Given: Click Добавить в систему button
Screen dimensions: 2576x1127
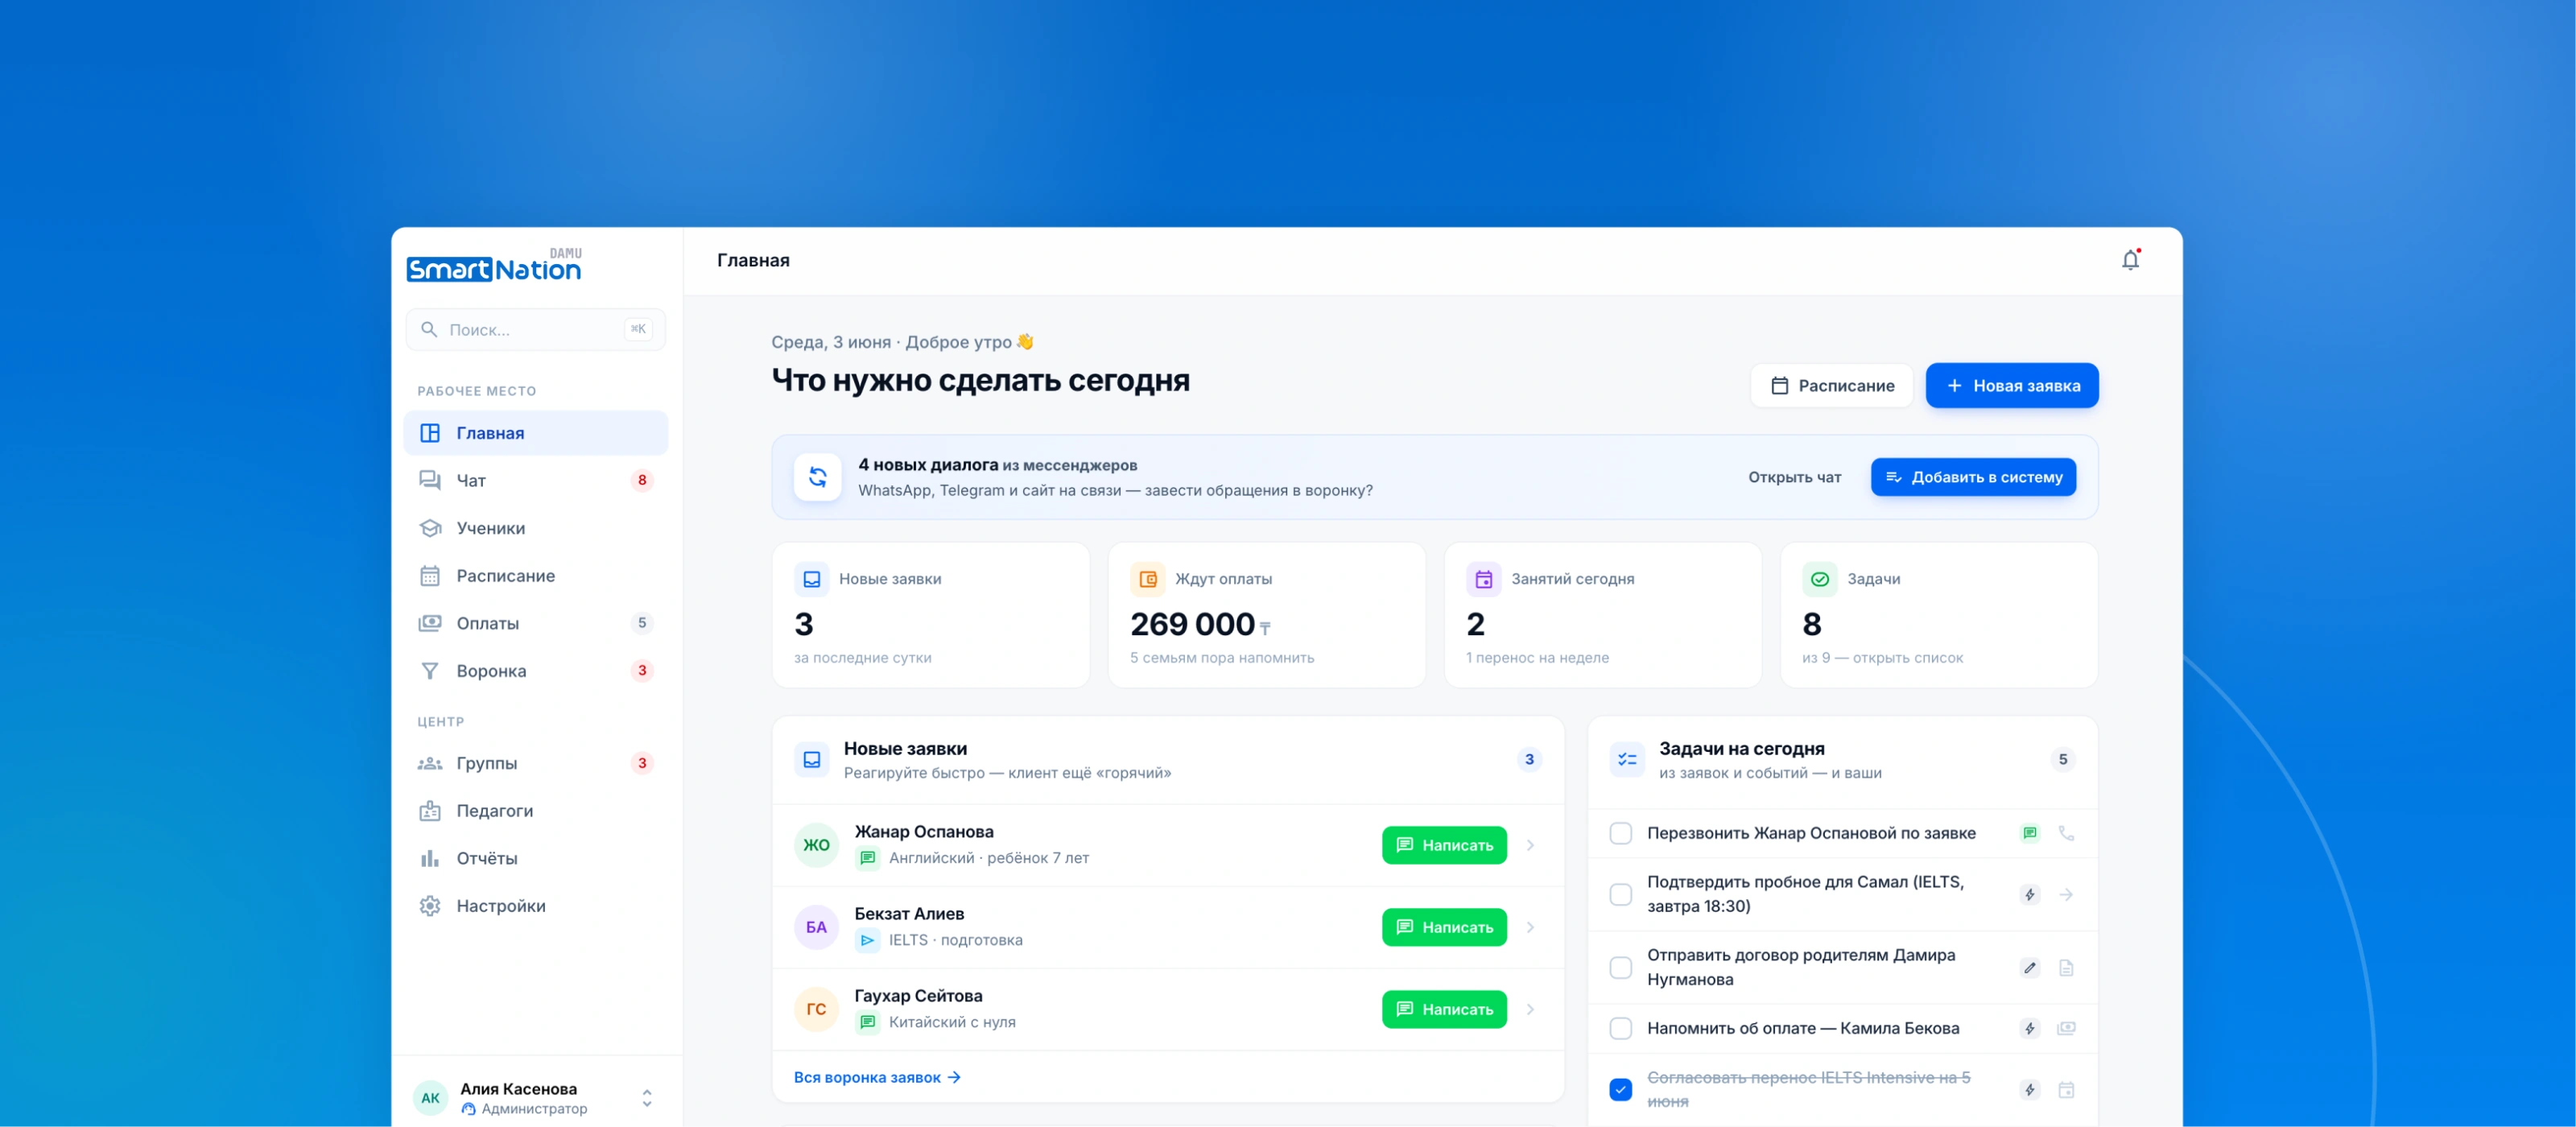Looking at the screenshot, I should 1973,477.
